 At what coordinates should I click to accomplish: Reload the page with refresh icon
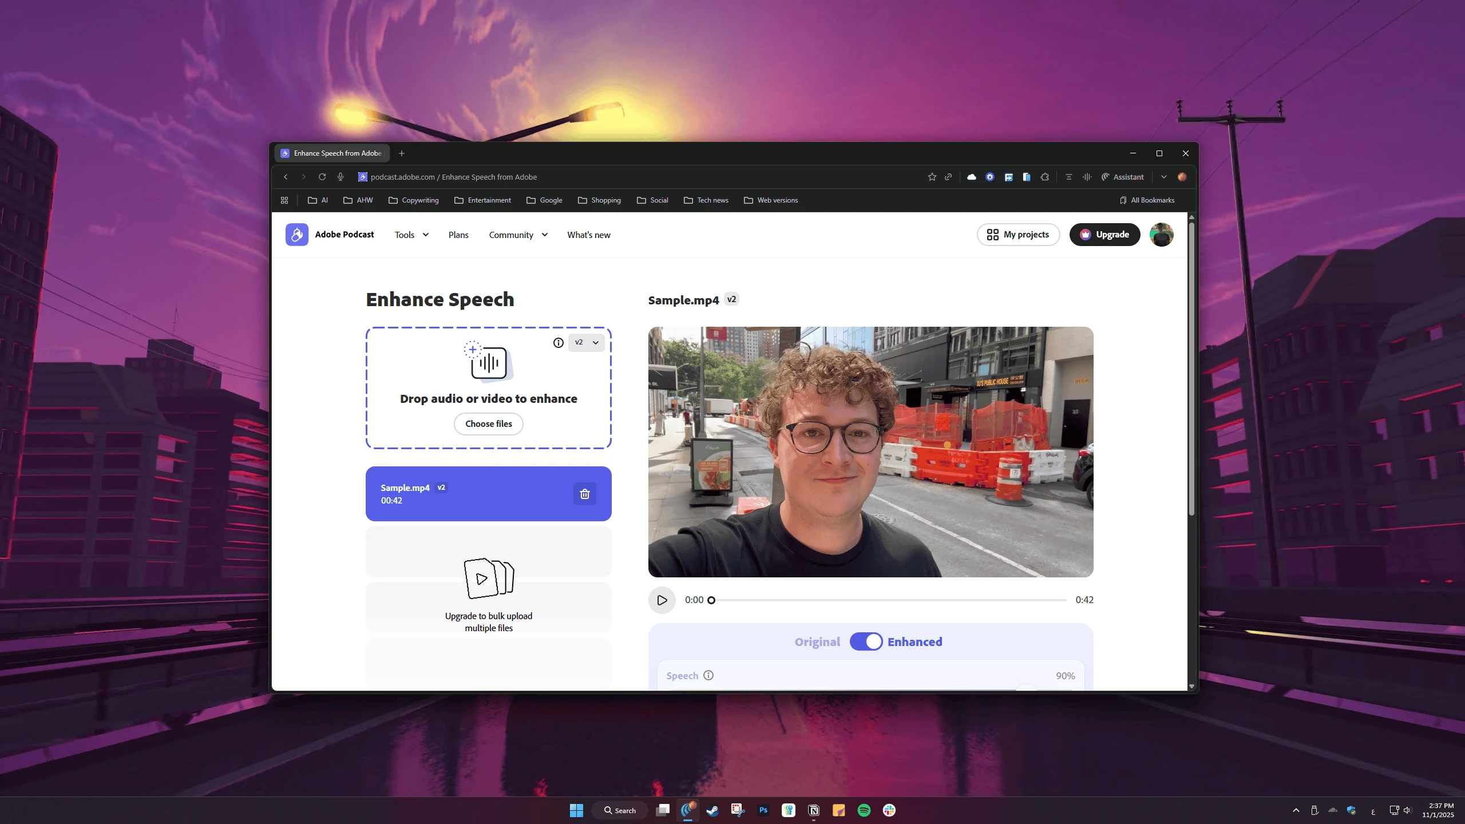click(x=322, y=177)
